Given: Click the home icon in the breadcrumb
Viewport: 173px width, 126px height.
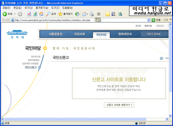Looking at the screenshot, I should [x=161, y=58].
